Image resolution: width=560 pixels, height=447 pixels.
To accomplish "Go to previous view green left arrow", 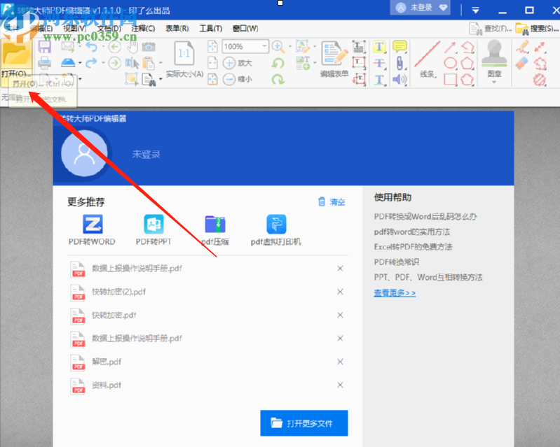I will 114,47.
